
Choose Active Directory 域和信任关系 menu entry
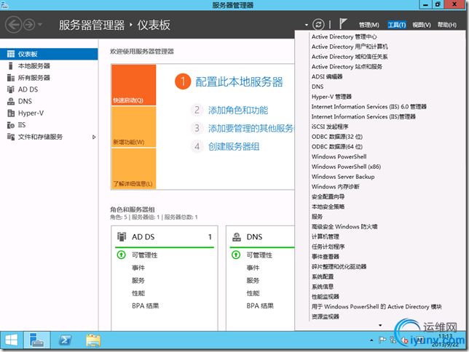point(350,57)
